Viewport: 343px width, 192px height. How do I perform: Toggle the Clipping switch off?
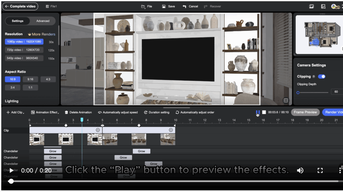tap(322, 77)
